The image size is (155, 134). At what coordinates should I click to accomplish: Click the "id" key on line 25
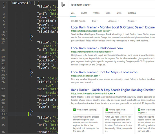(41, 78)
